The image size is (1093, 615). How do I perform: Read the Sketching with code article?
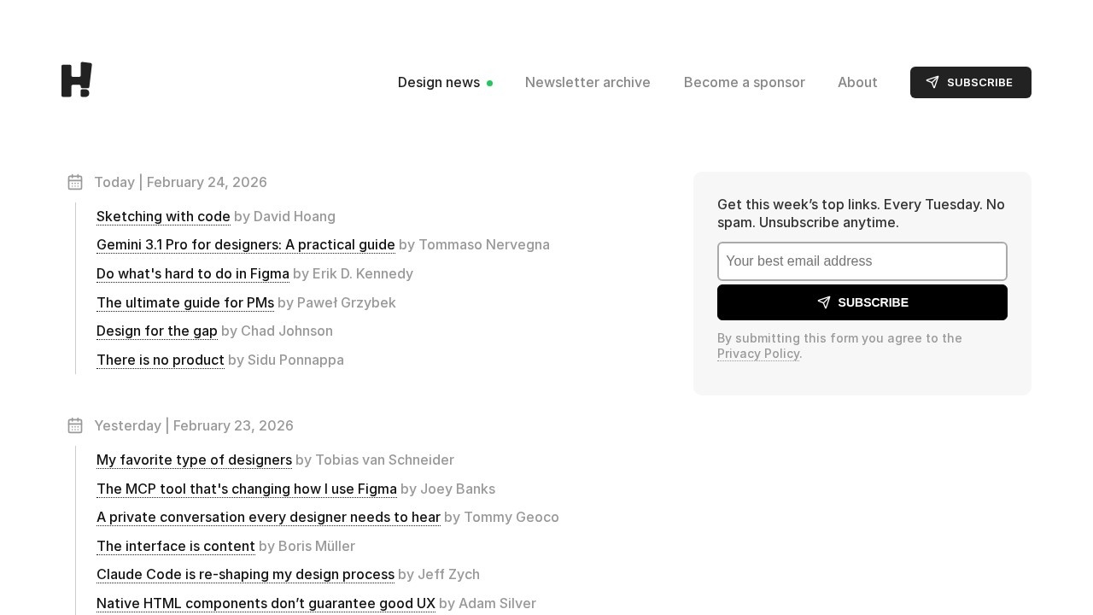(163, 216)
